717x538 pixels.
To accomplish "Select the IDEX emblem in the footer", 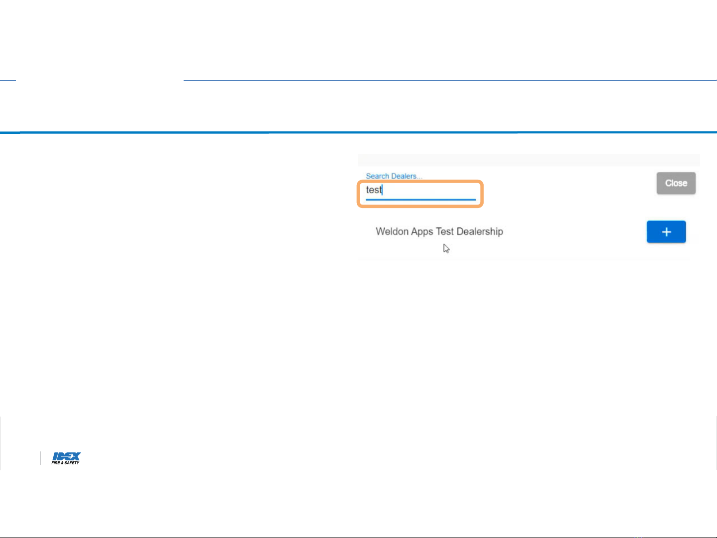I will pos(66,456).
